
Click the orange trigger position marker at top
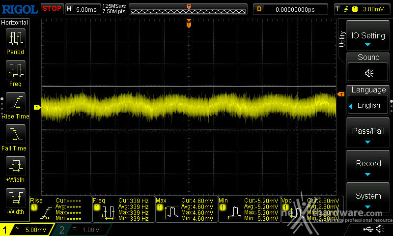click(189, 23)
